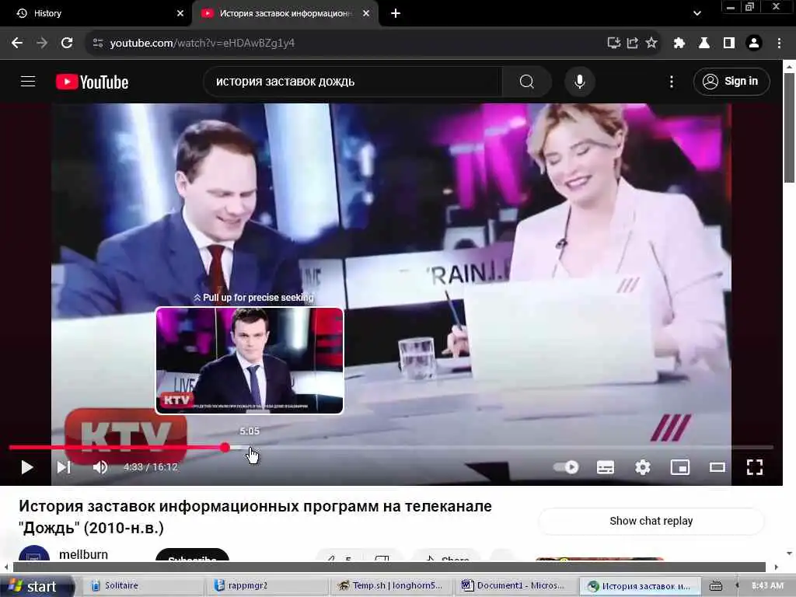Click the scroll-up arrow of the page
Viewport: 796px width, 597px height.
(x=789, y=65)
